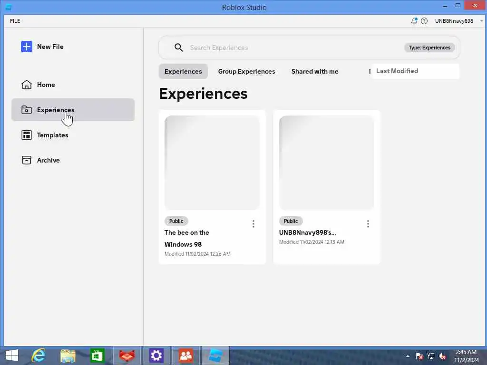This screenshot has width=487, height=365.
Task: Open the purple gear settings taskbar app
Action: tap(156, 355)
